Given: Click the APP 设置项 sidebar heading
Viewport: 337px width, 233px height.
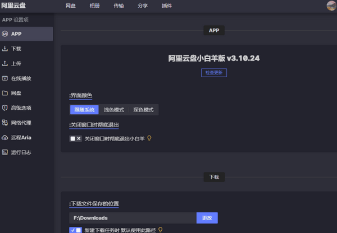Looking at the screenshot, I should (15, 20).
